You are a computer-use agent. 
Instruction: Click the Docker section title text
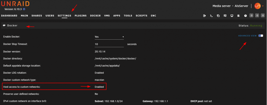click(x=12, y=26)
